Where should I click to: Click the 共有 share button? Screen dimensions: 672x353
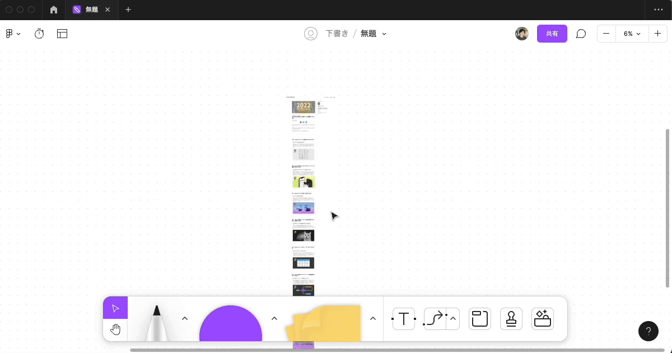pos(552,34)
